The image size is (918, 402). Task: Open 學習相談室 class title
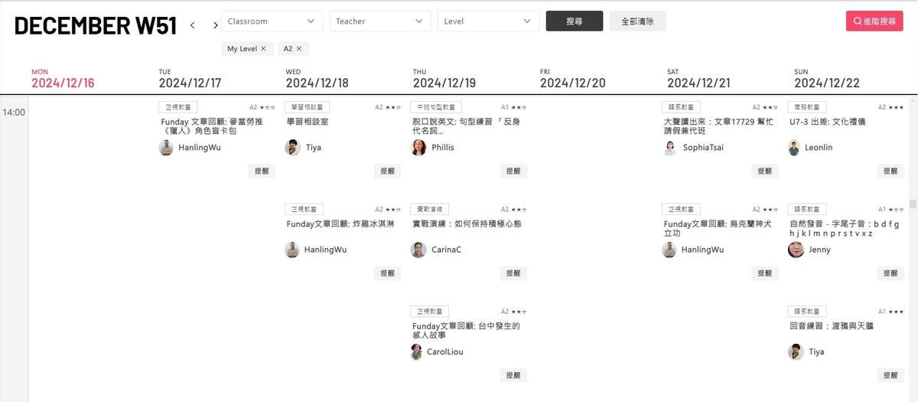308,122
